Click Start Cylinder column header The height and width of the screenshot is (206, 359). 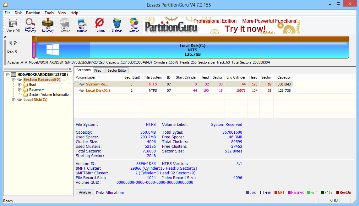click(x=186, y=77)
